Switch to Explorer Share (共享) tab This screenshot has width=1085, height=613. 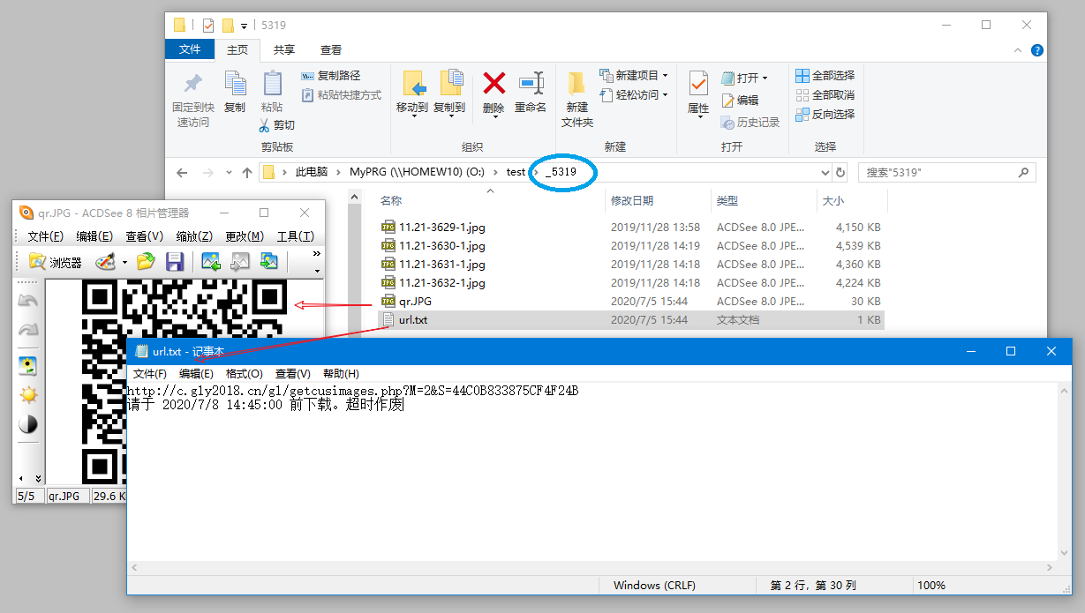284,50
